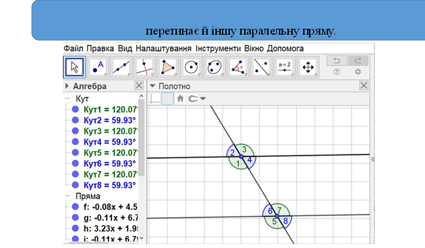This screenshot has height=248, width=425.
Task: Toggle visibility of the fourth angle in Algebra
Action: [75, 142]
